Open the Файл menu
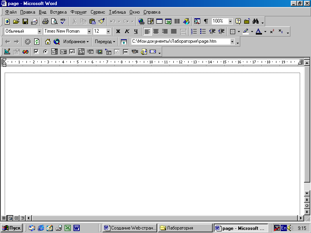Image resolution: width=311 pixels, height=233 pixels. 11,12
